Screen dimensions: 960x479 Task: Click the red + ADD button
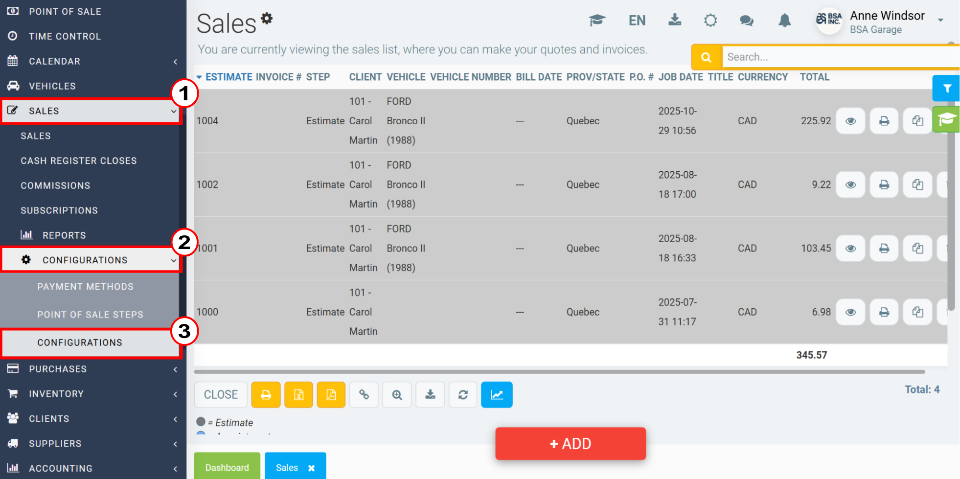pyautogui.click(x=571, y=443)
